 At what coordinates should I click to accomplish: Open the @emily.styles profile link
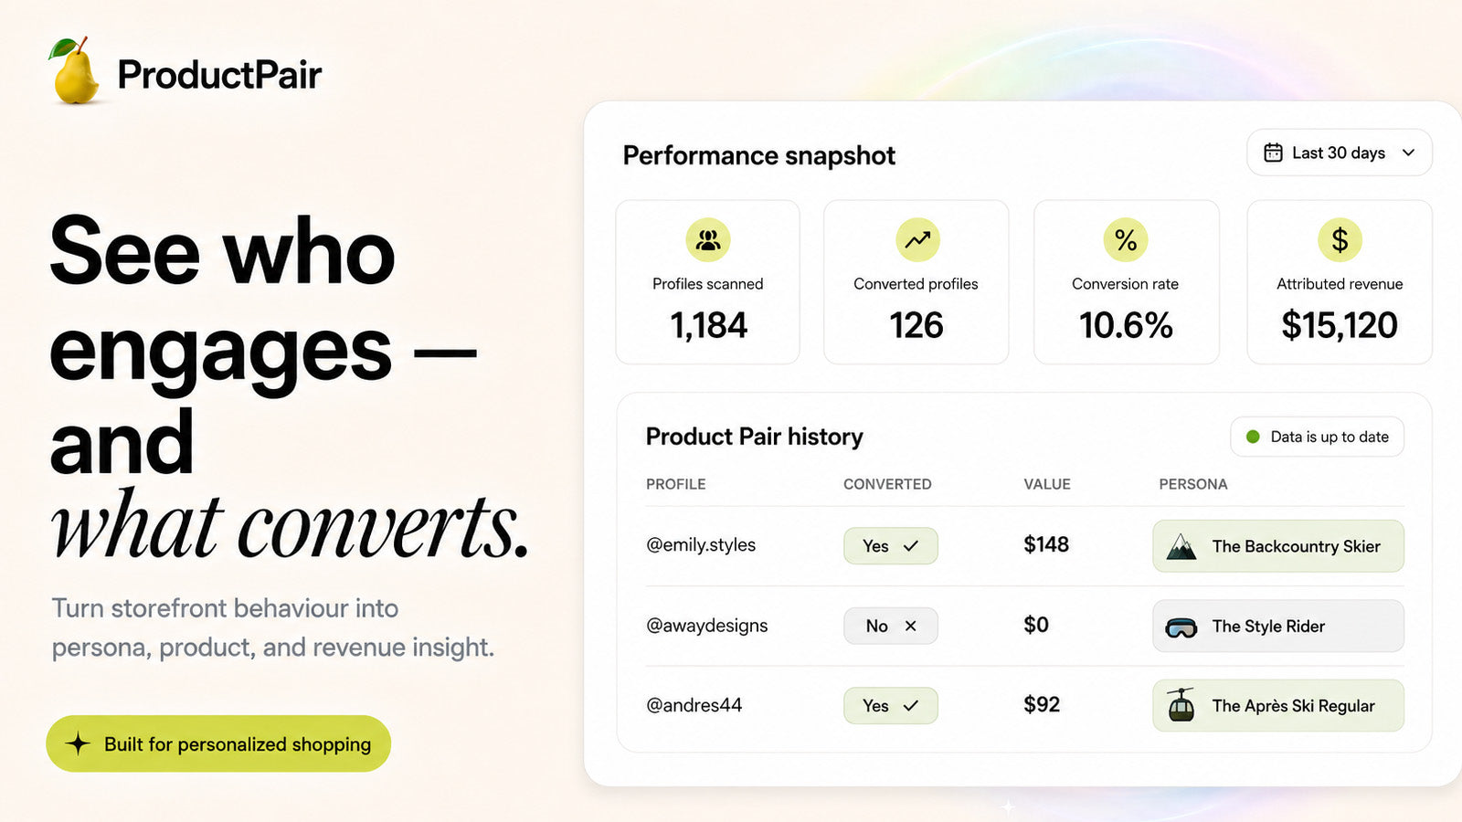pos(701,545)
